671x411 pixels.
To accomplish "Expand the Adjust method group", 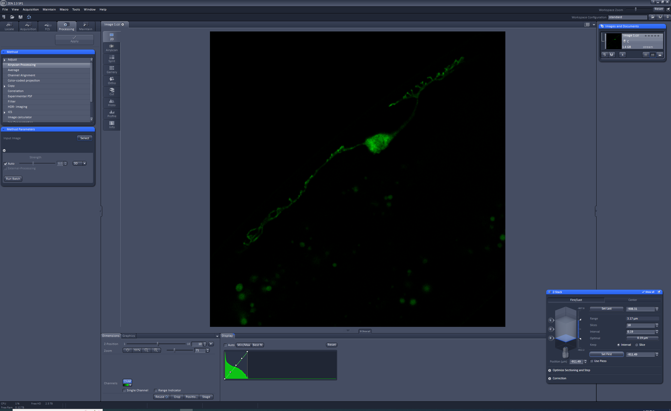I will click(5, 60).
